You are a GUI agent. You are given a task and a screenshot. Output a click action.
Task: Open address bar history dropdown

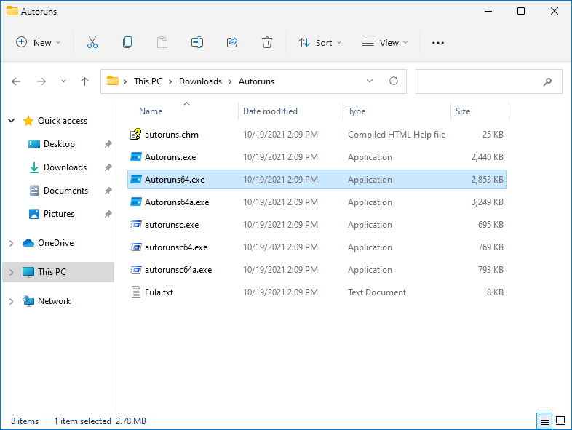click(370, 81)
